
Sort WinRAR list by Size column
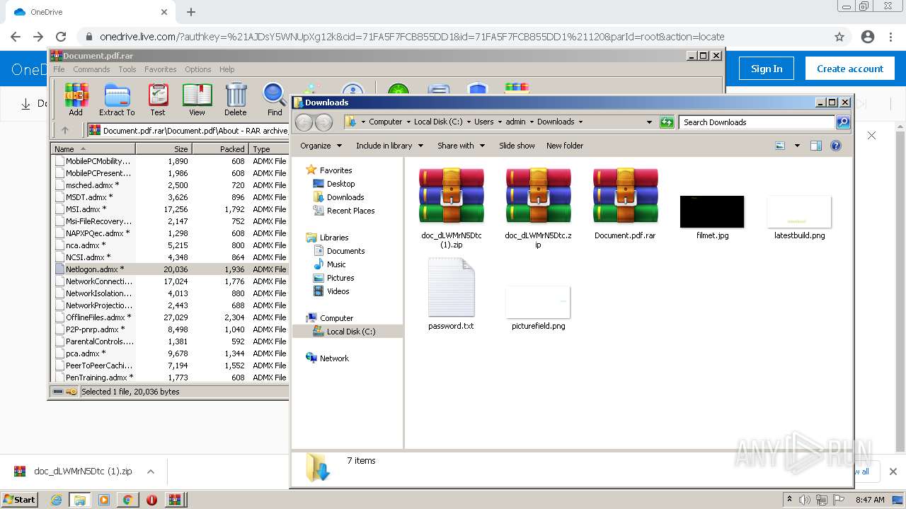coord(164,149)
